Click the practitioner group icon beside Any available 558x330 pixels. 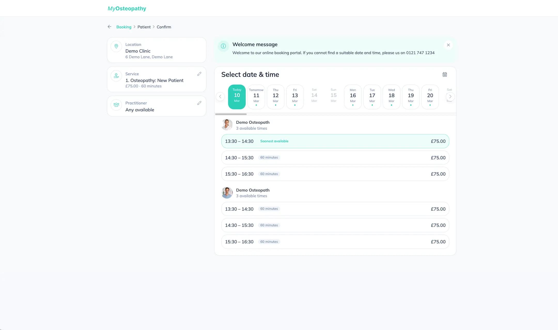116,105
